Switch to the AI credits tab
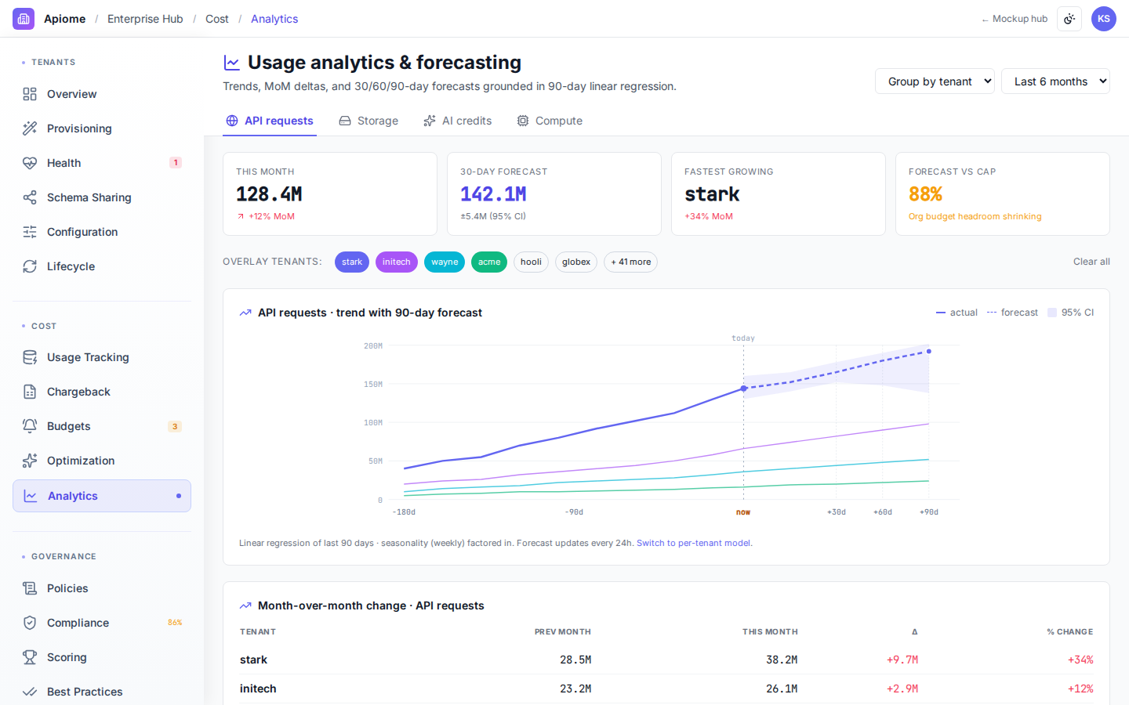 click(458, 121)
